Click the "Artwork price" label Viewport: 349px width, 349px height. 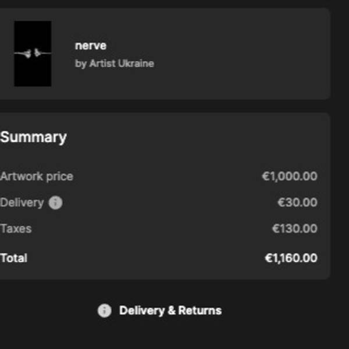pos(37,176)
